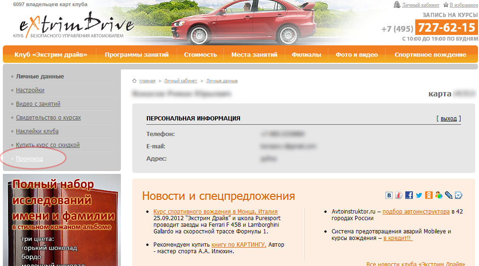The width and height of the screenshot is (479, 266).
Task: Click the E-mail: label
Action: (156, 146)
